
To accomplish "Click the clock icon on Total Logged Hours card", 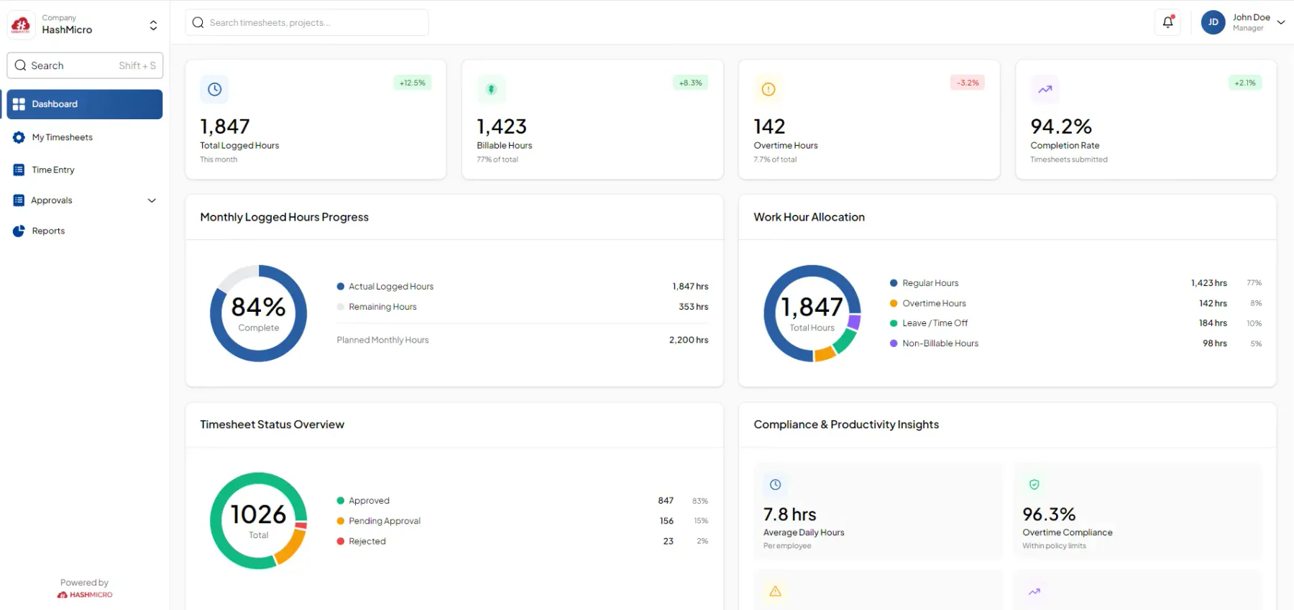I will tap(214, 89).
